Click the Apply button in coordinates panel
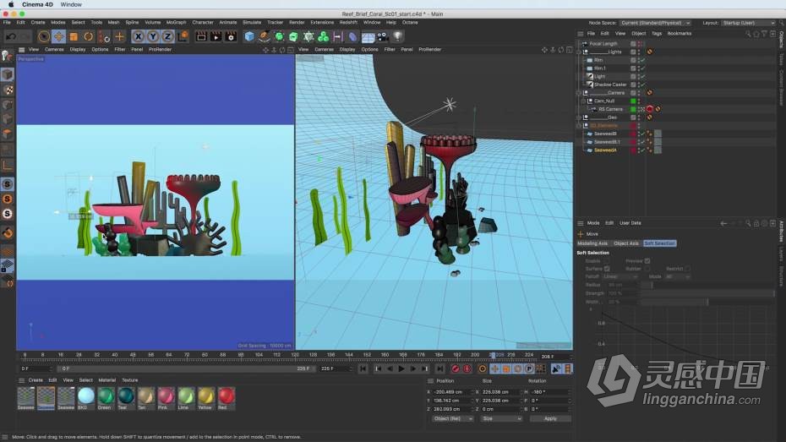 click(550, 418)
